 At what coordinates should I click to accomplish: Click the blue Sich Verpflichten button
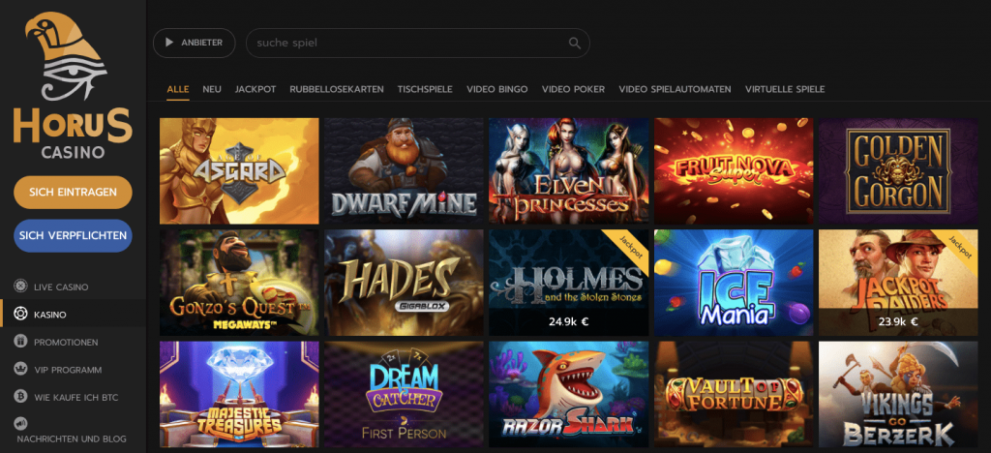(x=73, y=235)
